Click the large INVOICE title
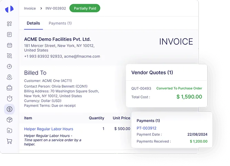Screen dimensions: 230x166 (x=176, y=41)
